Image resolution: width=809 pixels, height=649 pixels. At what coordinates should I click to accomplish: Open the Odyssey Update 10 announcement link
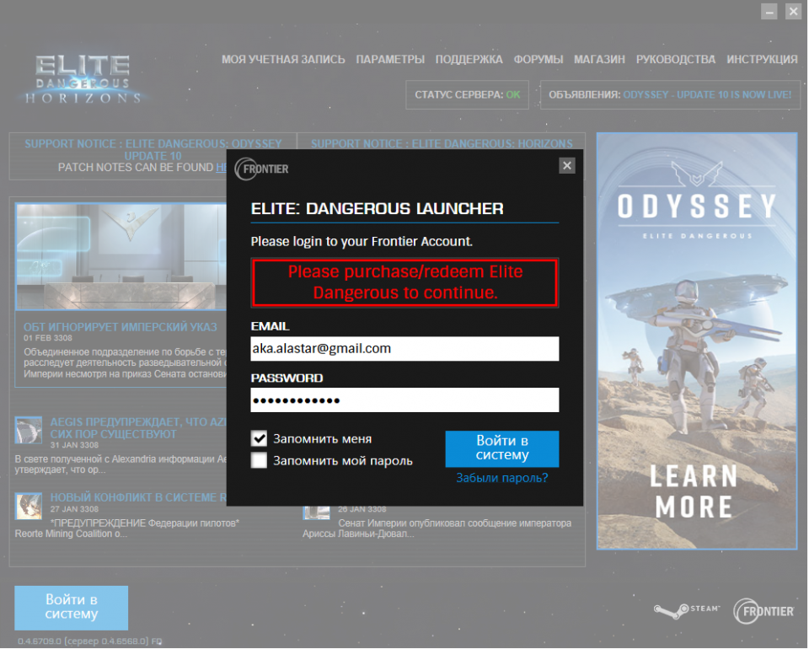click(x=707, y=95)
